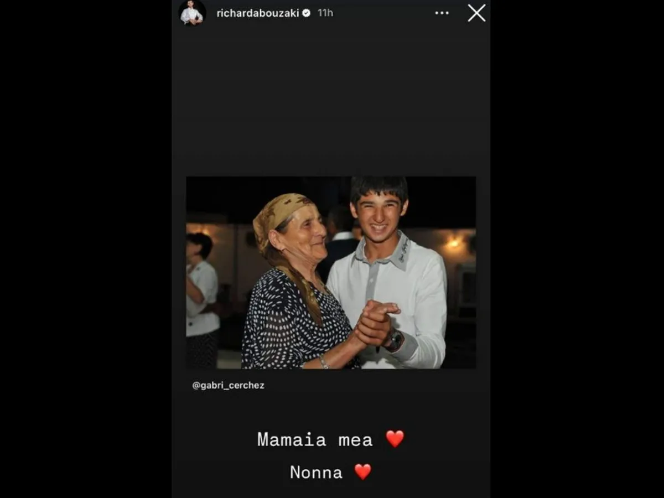The width and height of the screenshot is (664, 498).
Task: Click the 11h timestamp
Action: point(325,13)
